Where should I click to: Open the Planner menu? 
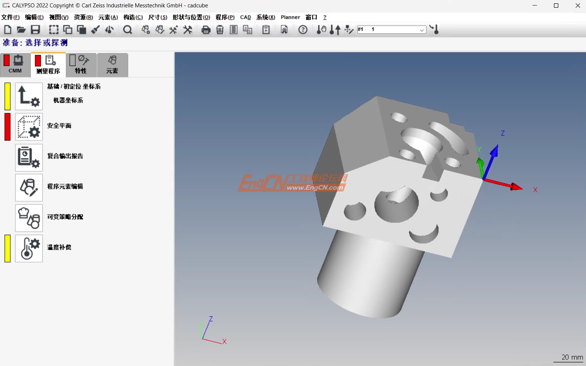point(290,17)
